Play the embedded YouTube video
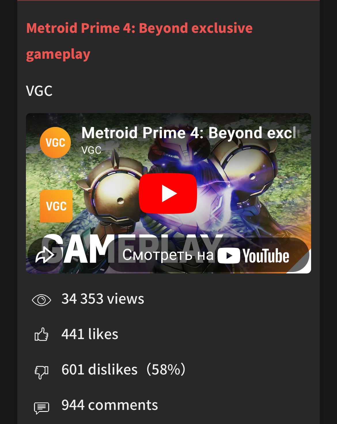Viewport: 337px width, 424px height. 168,193
